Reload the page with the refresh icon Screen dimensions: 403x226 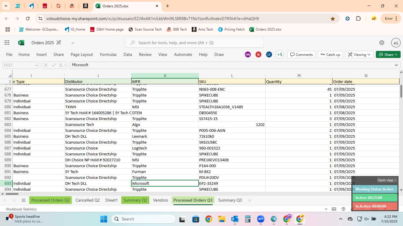point(28,19)
